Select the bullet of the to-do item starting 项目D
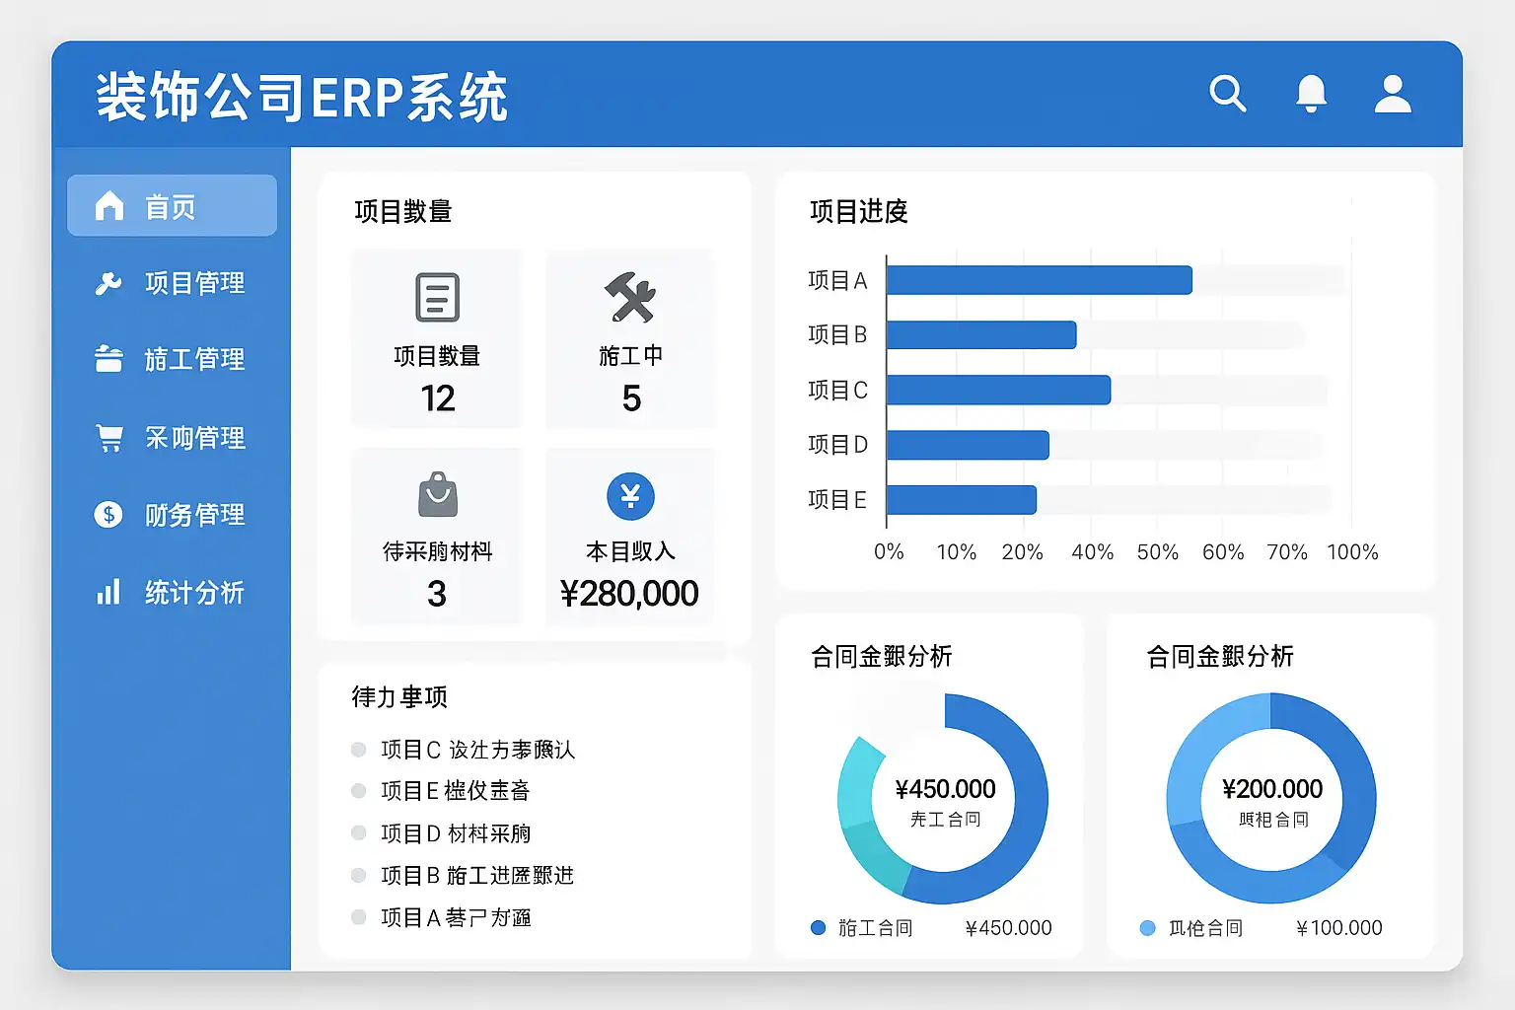The width and height of the screenshot is (1515, 1010). 359,832
